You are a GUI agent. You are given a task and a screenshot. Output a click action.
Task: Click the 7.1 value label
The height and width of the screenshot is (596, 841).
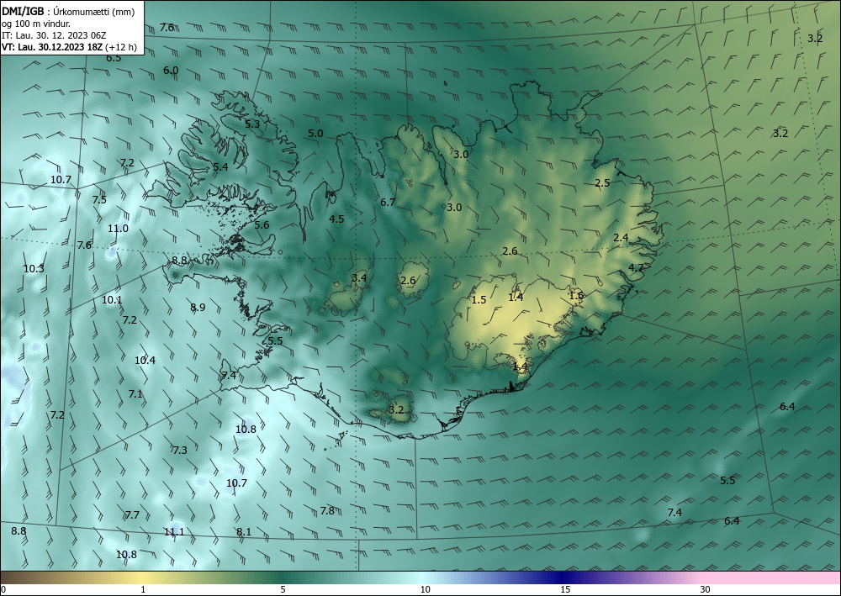[135, 393]
